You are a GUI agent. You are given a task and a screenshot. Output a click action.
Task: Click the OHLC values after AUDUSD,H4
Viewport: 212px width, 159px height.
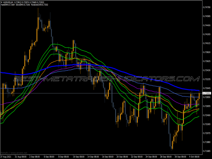point(29,2)
